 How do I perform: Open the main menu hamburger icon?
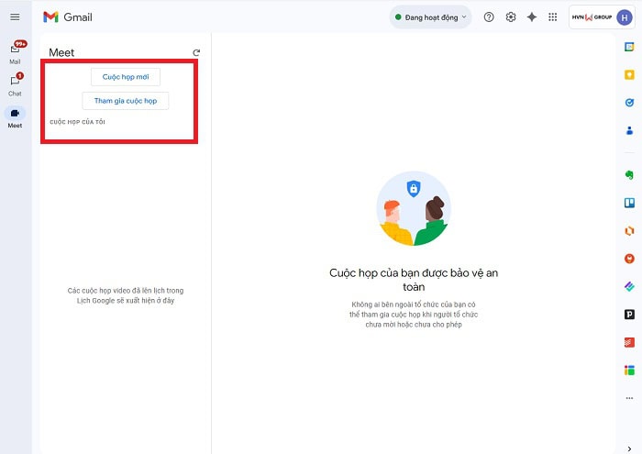[15, 17]
